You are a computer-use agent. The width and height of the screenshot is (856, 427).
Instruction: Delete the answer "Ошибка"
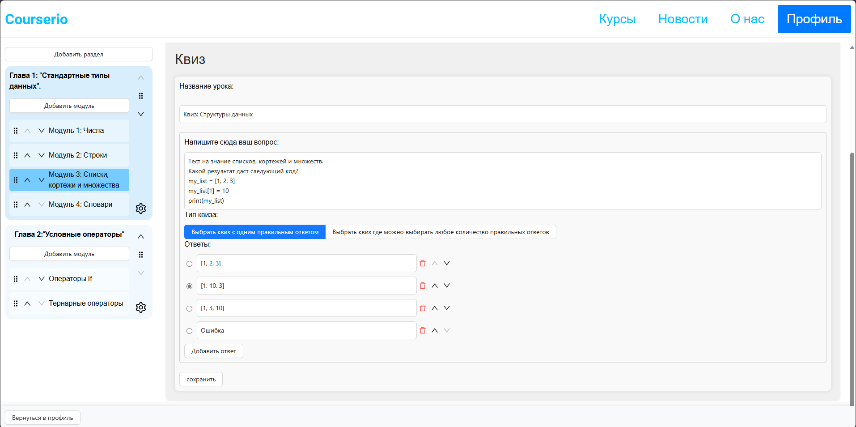pos(423,330)
